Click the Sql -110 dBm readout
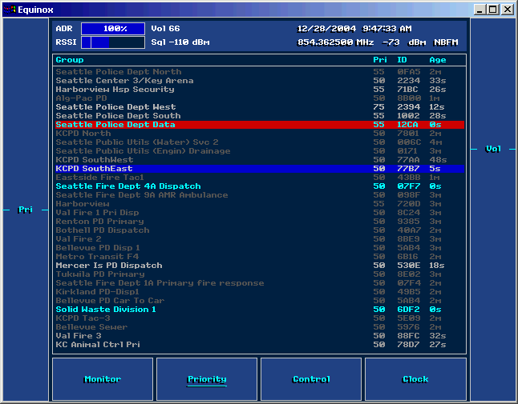518x404 pixels. pyautogui.click(x=180, y=42)
